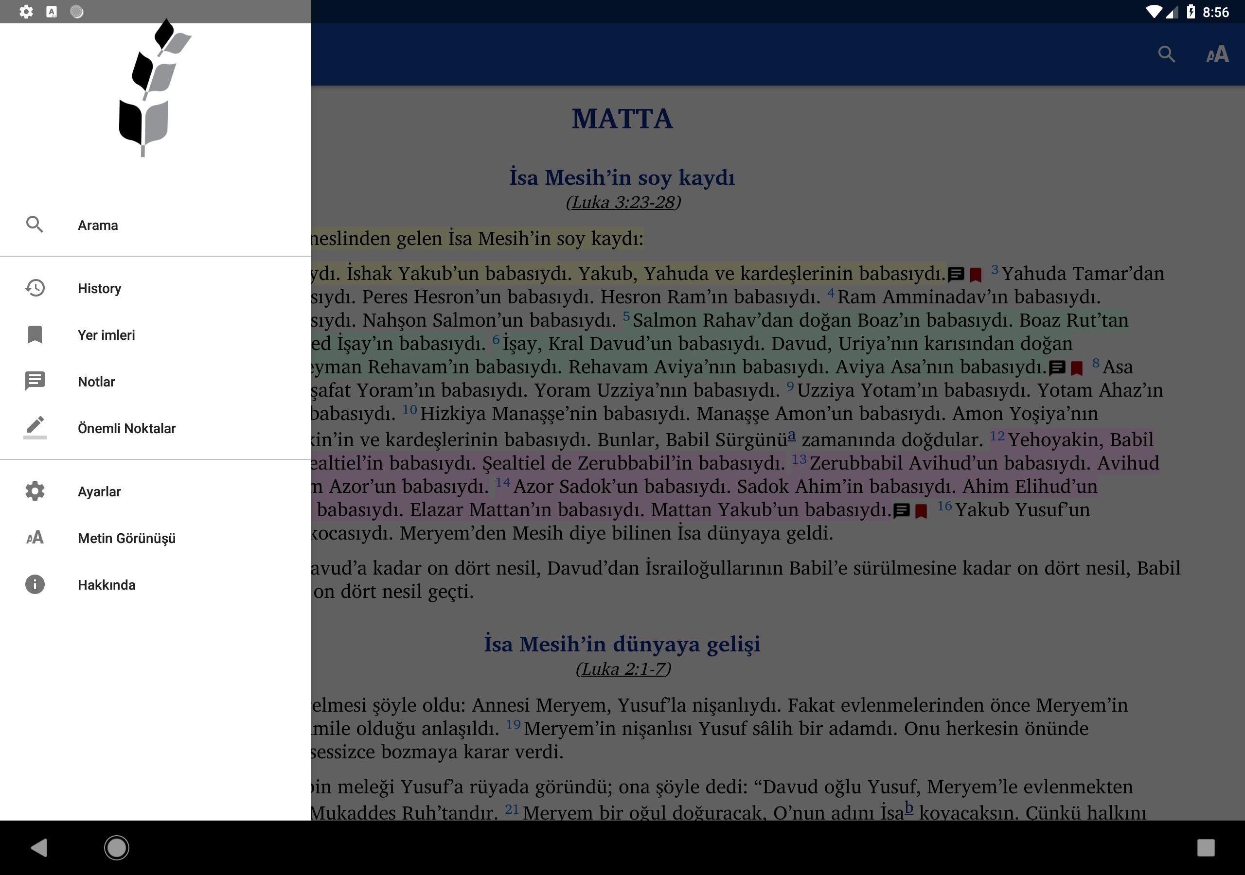This screenshot has width=1245, height=875.
Task: Open Önemli Noktalar highlights
Action: tap(156, 428)
